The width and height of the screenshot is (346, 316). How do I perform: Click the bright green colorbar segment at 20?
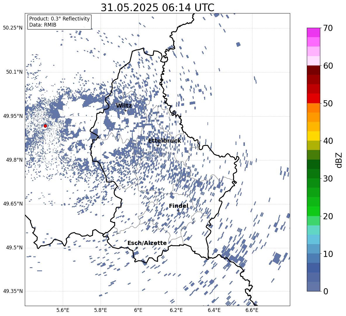point(313,211)
